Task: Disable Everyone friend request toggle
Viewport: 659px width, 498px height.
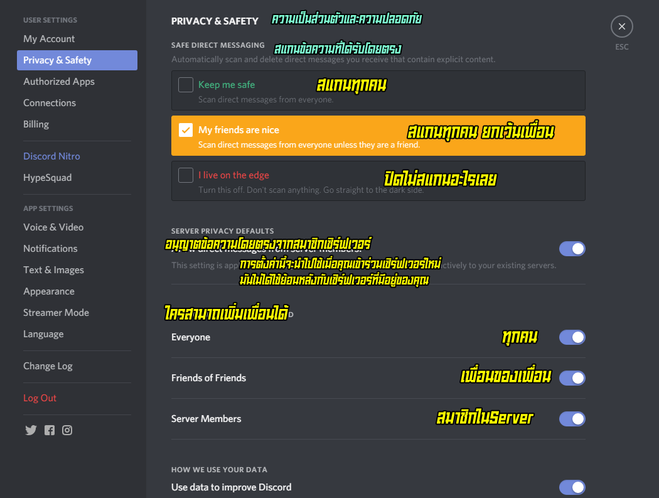Action: [572, 337]
